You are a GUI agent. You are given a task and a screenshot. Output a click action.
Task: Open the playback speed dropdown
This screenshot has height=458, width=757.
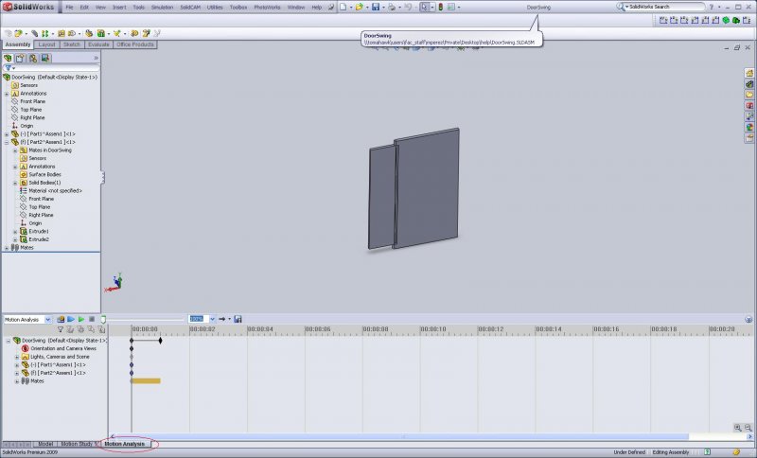coord(212,319)
